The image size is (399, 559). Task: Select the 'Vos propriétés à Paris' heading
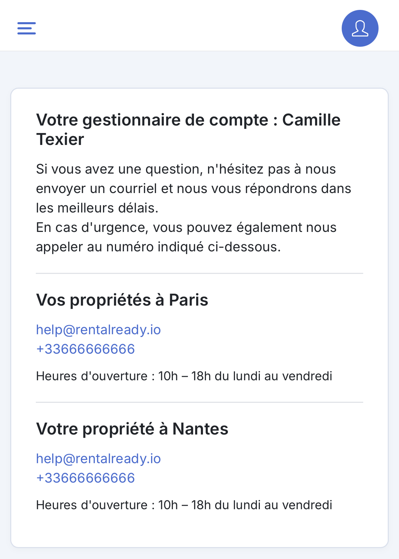coord(122,300)
